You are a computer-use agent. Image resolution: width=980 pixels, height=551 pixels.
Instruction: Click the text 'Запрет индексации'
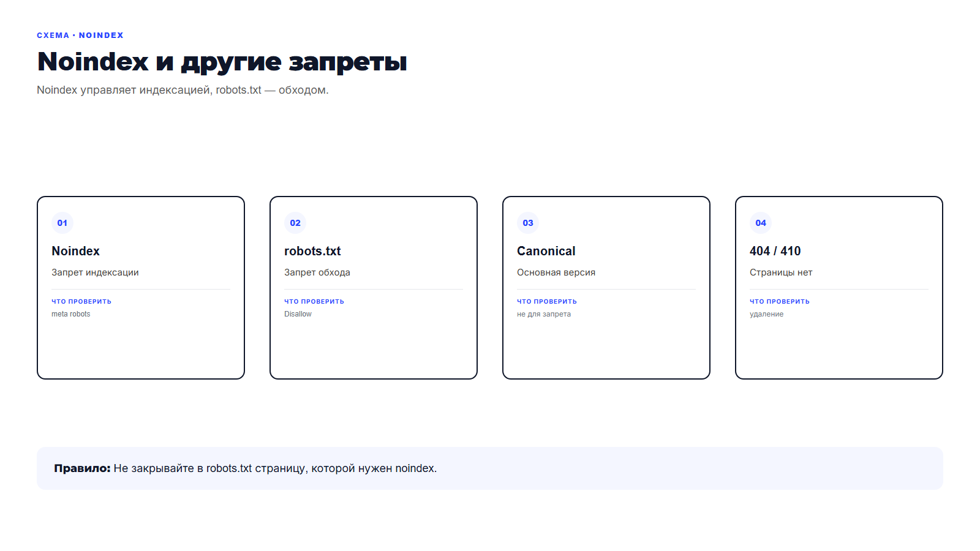pyautogui.click(x=95, y=272)
